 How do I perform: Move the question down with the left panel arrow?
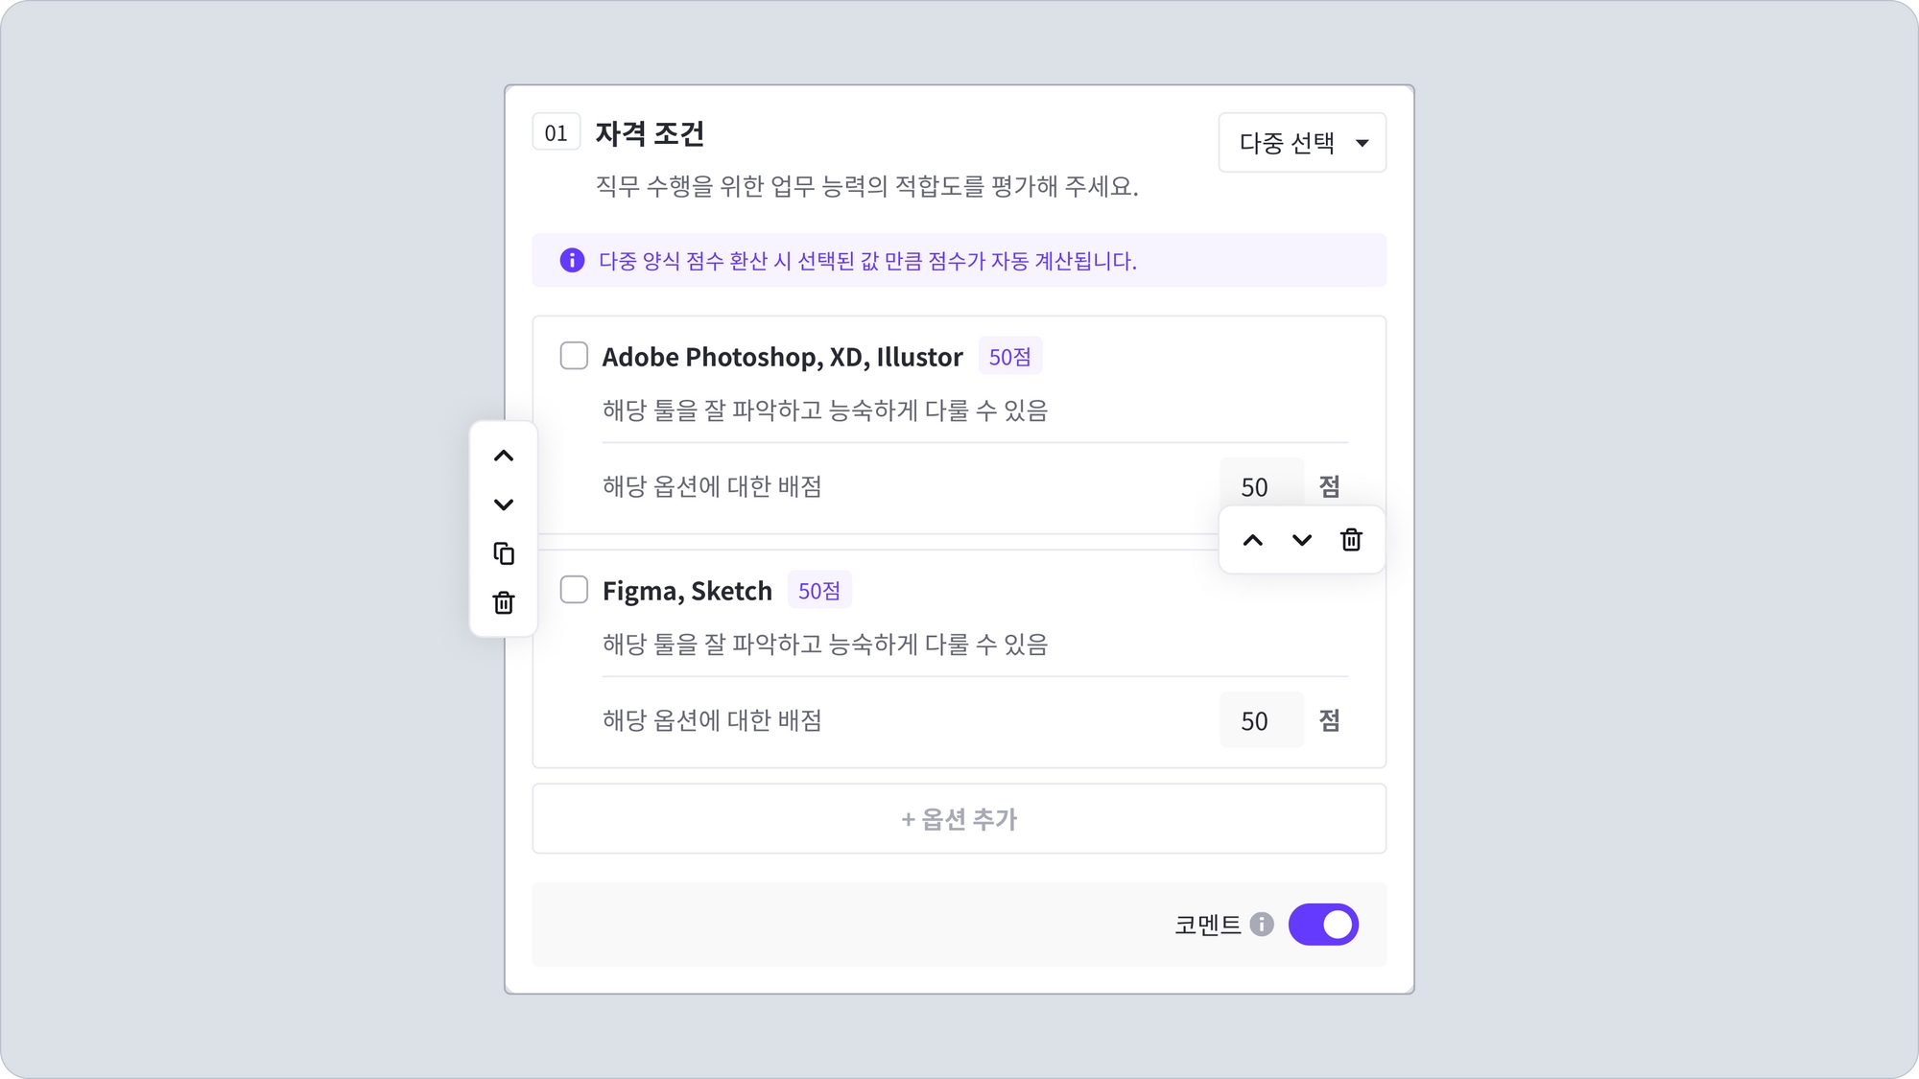504,504
